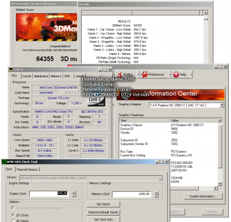
Task: Switch to the Cache tab in CPU-Z
Action: [x=27, y=76]
